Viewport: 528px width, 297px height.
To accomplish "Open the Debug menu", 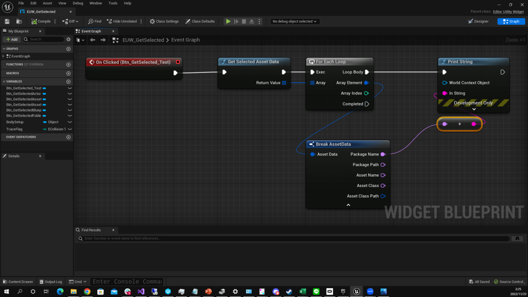I will click(78, 3).
